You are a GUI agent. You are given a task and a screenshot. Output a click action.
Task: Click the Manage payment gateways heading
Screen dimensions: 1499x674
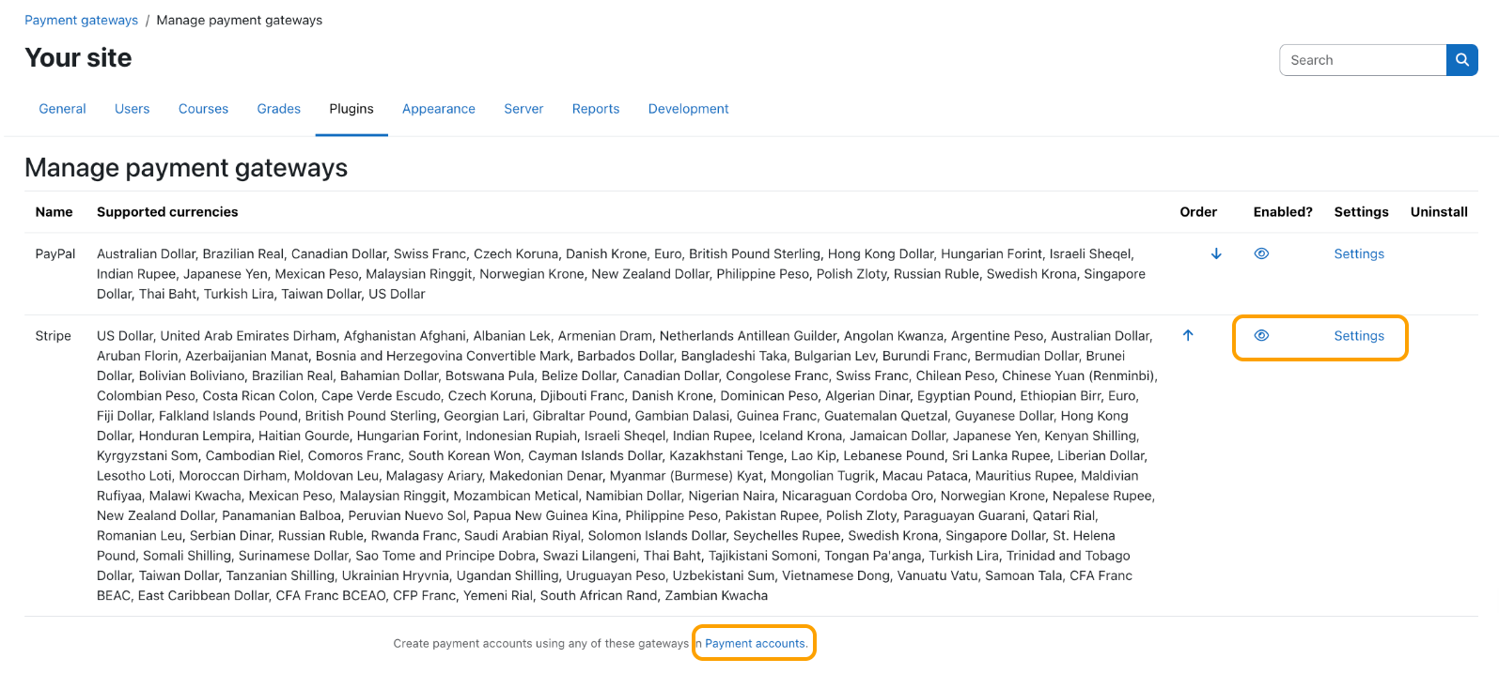tap(186, 167)
